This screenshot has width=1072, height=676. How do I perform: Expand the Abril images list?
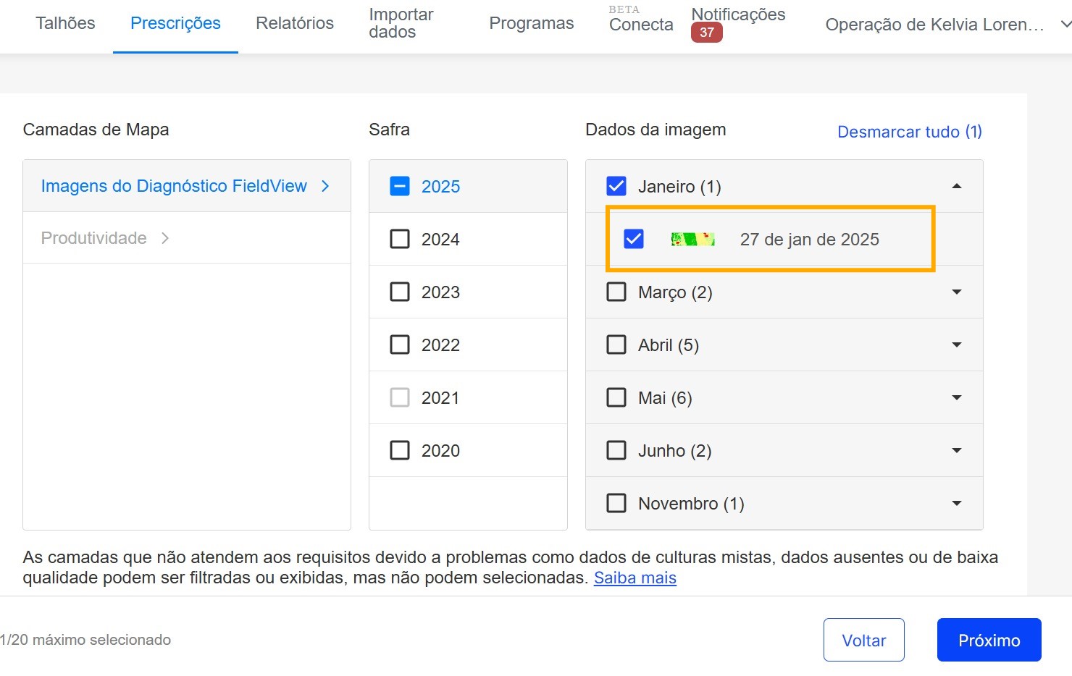pyautogui.click(x=956, y=345)
